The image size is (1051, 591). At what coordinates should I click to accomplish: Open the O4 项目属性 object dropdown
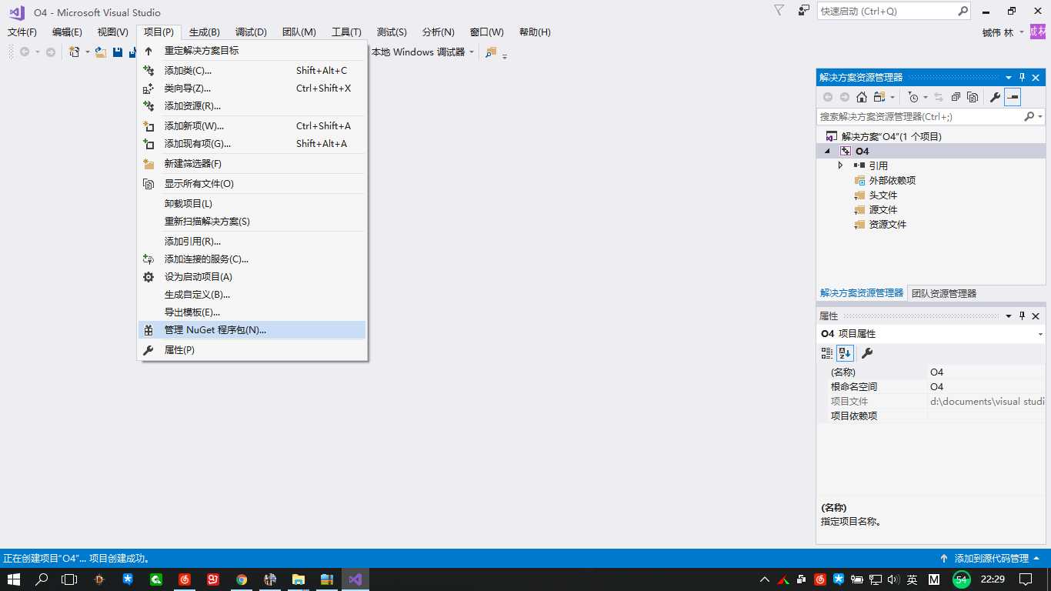click(1040, 334)
